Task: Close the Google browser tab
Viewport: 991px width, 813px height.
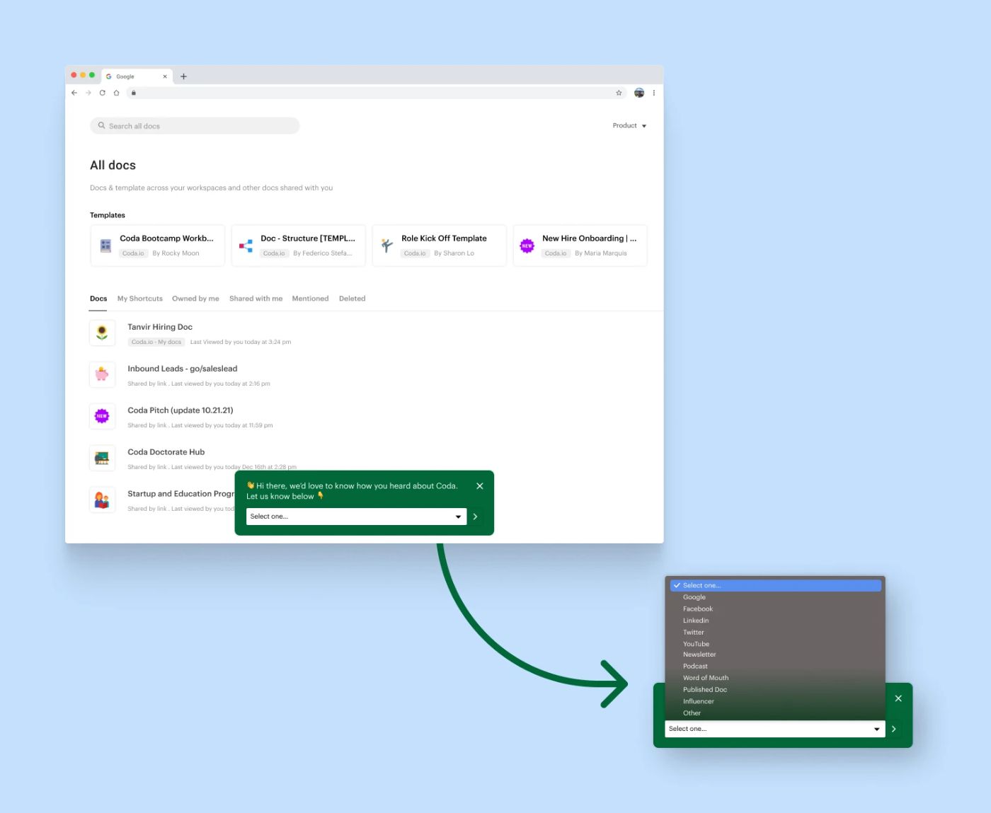Action: click(x=165, y=76)
